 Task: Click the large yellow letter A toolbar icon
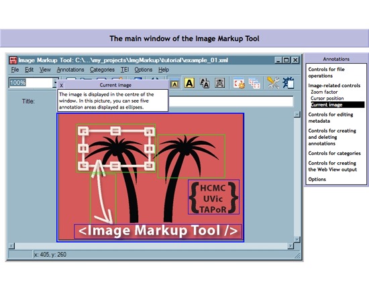pyautogui.click(x=189, y=83)
